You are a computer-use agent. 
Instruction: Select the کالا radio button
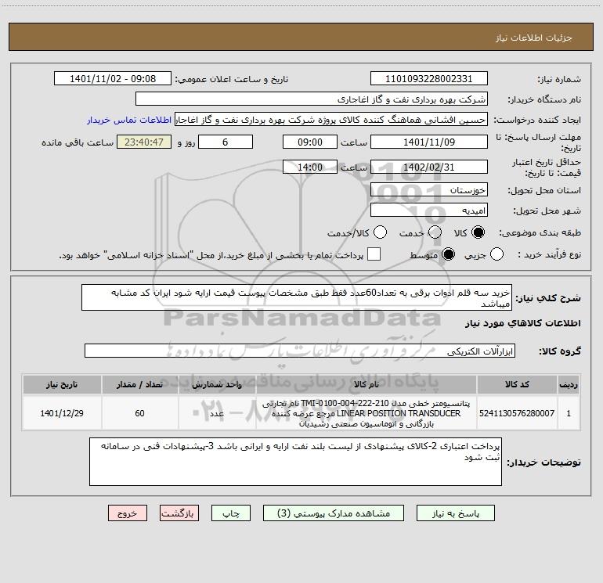click(x=478, y=232)
